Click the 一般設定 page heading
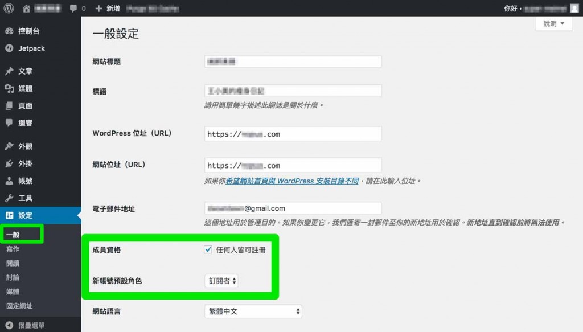Screen dimensions: 583x332 point(116,34)
